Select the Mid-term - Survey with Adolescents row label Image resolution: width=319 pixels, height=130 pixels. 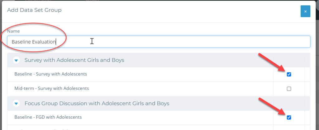pyautogui.click(x=52, y=88)
